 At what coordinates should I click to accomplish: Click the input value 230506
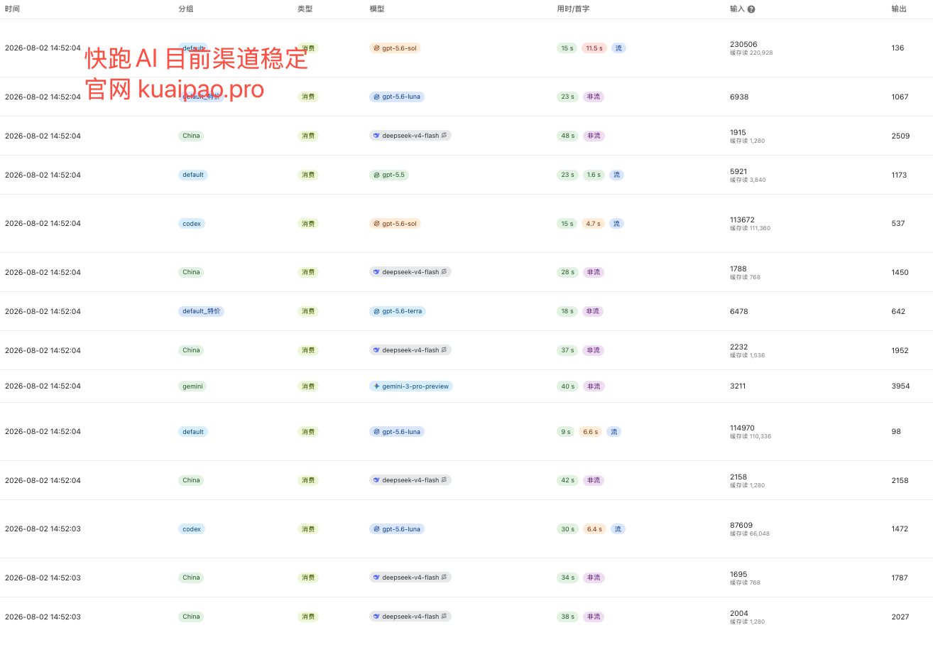[x=743, y=44]
